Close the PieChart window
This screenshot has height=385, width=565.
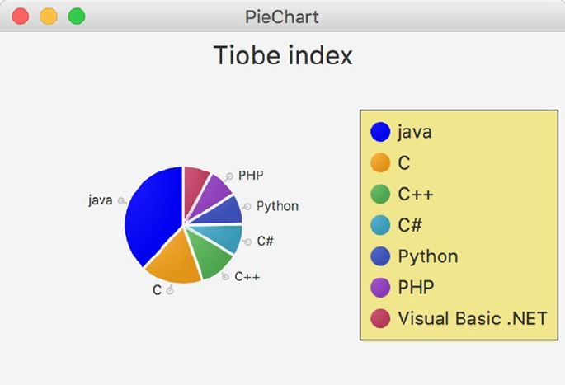click(x=21, y=16)
